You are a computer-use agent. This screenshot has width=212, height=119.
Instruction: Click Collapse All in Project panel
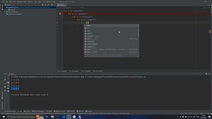[48, 5]
